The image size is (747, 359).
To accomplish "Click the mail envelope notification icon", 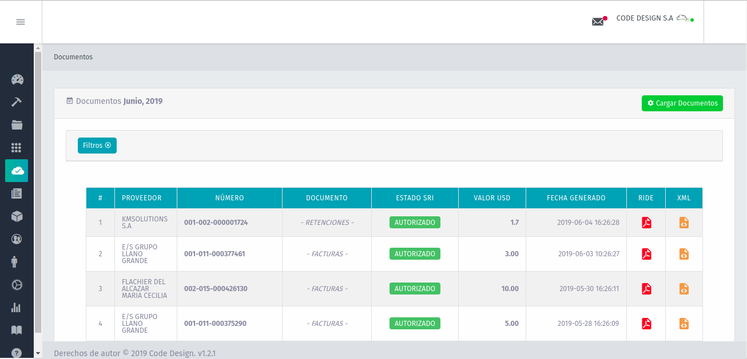I will [598, 22].
